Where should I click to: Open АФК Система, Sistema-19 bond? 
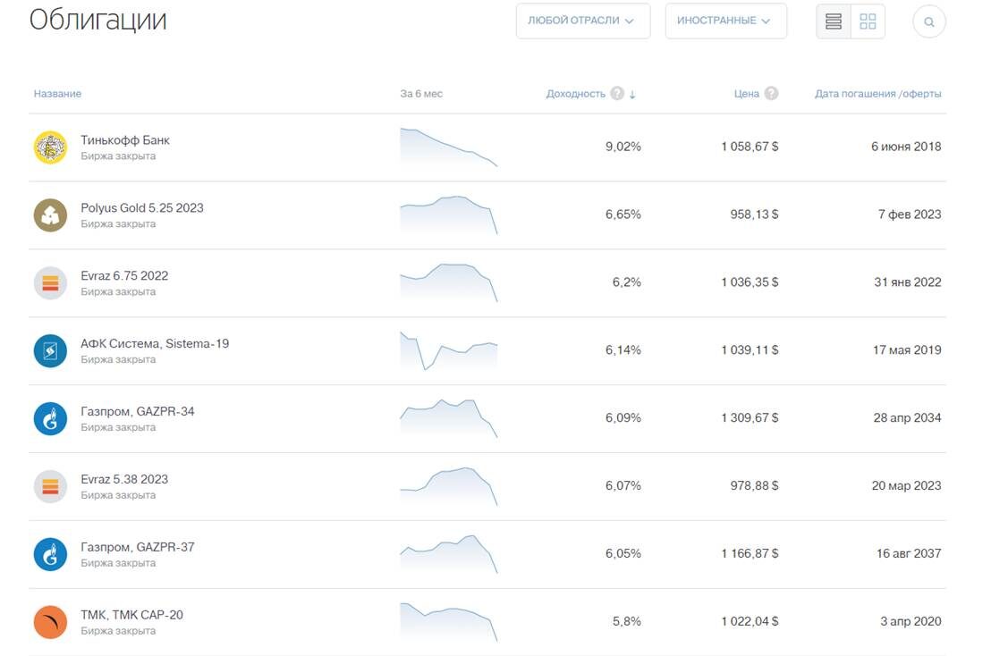coord(155,343)
